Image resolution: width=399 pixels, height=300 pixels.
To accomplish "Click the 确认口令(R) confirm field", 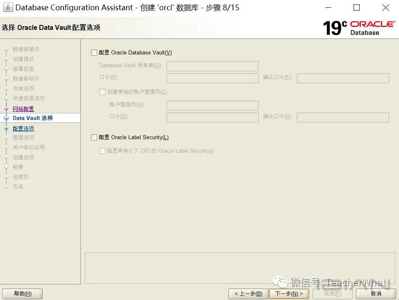I will tap(343, 117).
